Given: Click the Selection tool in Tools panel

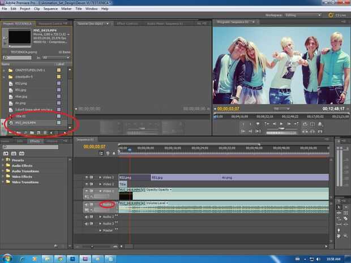Looking at the screenshot, I should 339,208.
